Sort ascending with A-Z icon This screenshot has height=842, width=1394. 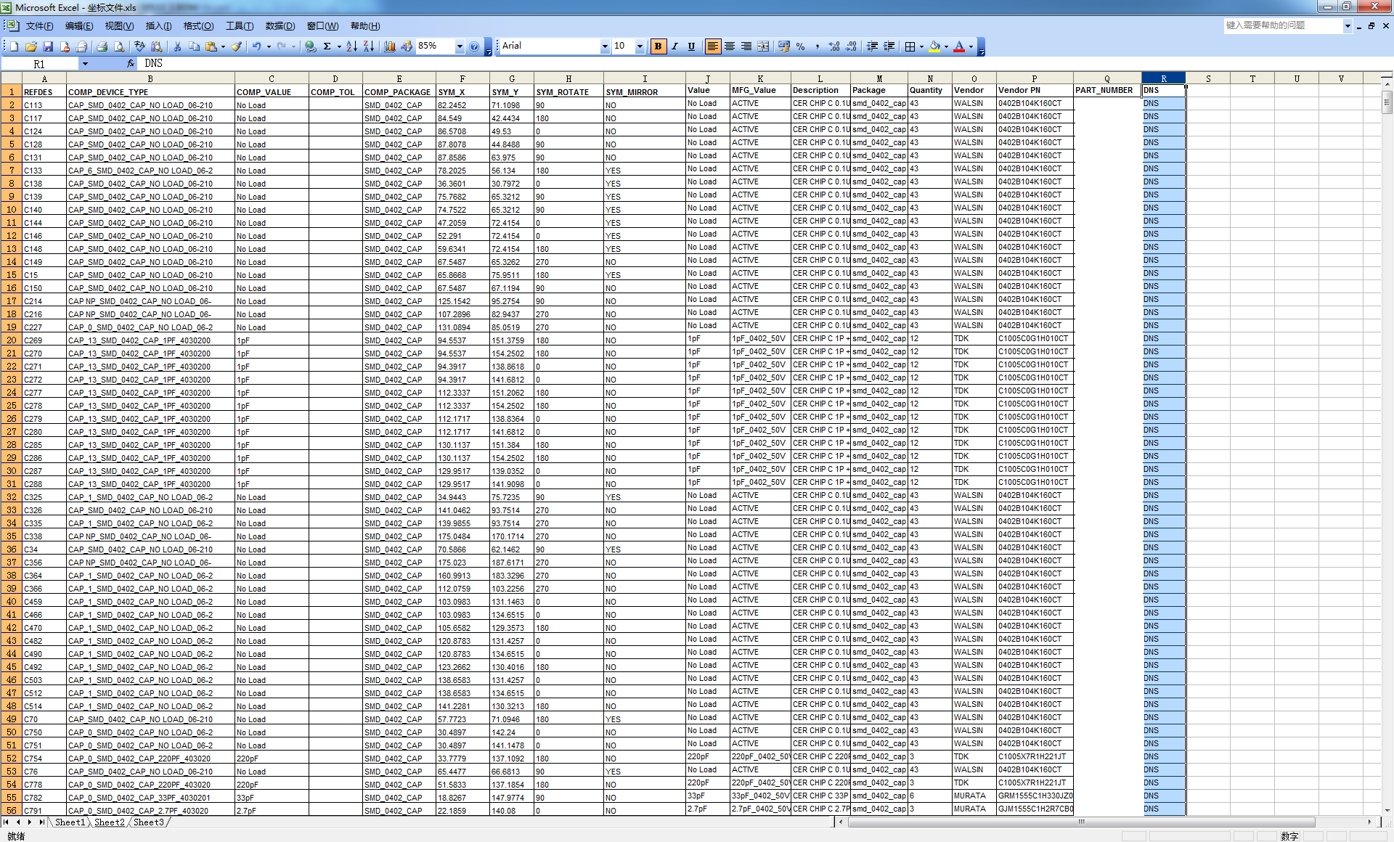[x=351, y=46]
